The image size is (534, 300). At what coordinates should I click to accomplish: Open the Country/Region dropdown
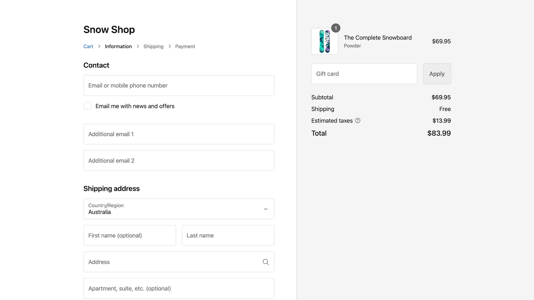(x=179, y=209)
